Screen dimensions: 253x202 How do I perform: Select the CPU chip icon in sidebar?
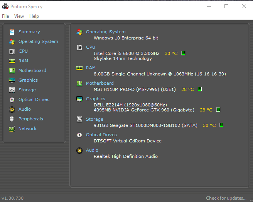[12, 51]
